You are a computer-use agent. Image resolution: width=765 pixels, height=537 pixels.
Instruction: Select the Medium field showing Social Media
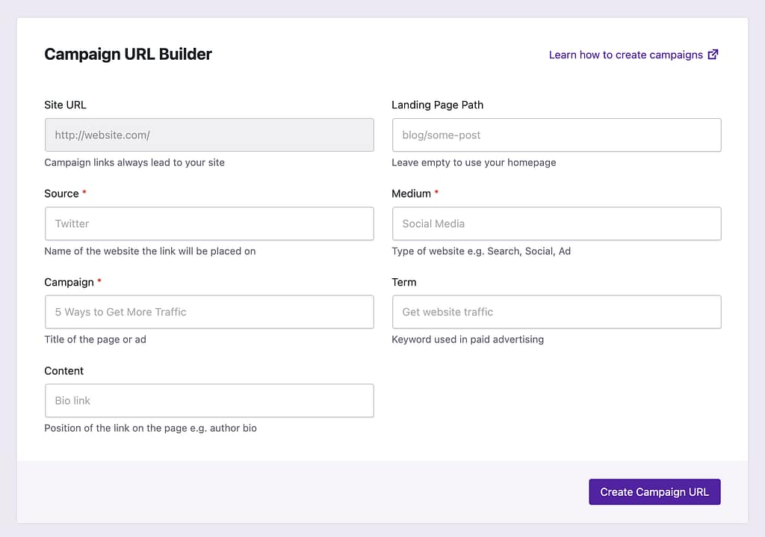tap(556, 224)
